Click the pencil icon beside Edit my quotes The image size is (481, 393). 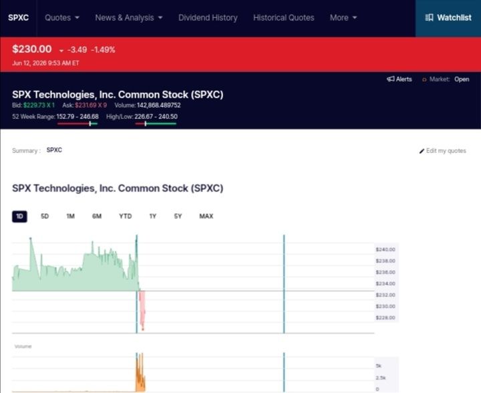click(x=422, y=151)
